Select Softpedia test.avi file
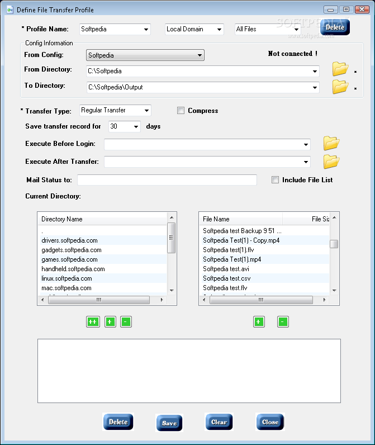Screen dimensions: 375x445 (264, 269)
